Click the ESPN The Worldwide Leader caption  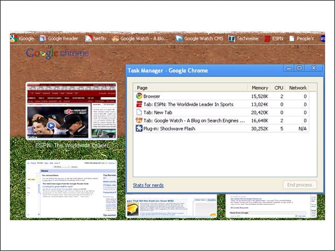72,145
